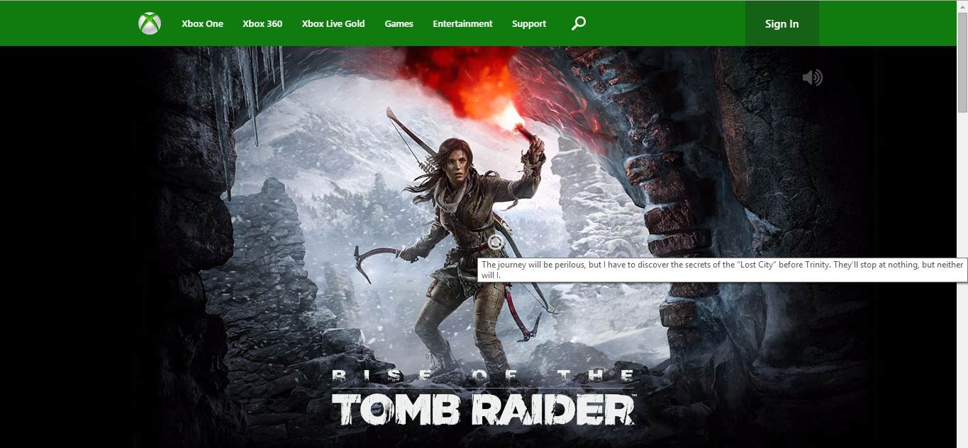Mute the page audio with speaker icon
This screenshot has height=448, width=968.
pos(812,78)
